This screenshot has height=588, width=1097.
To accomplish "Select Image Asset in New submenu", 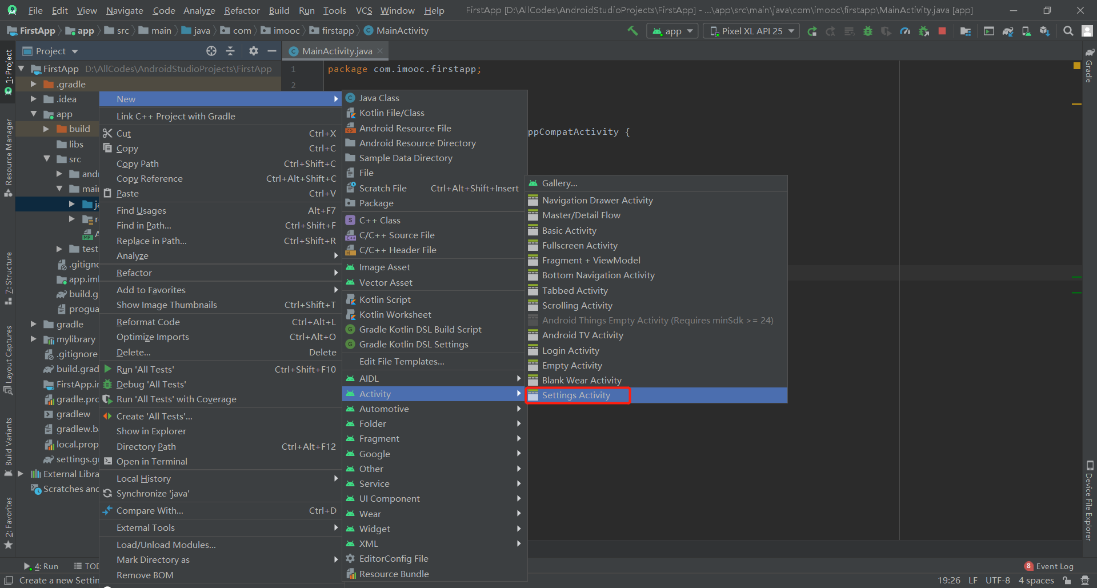I will tap(434, 267).
